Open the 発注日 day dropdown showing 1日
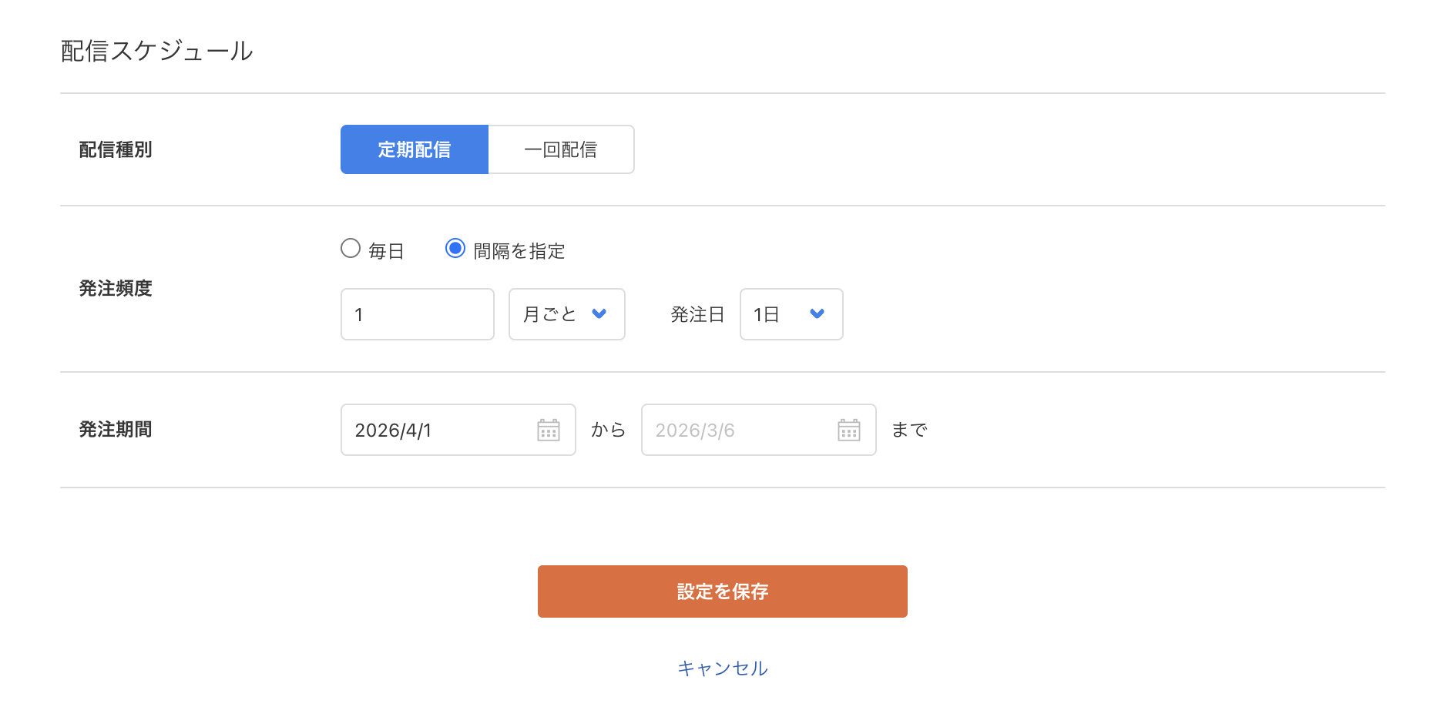This screenshot has height=707, width=1447. coord(791,314)
